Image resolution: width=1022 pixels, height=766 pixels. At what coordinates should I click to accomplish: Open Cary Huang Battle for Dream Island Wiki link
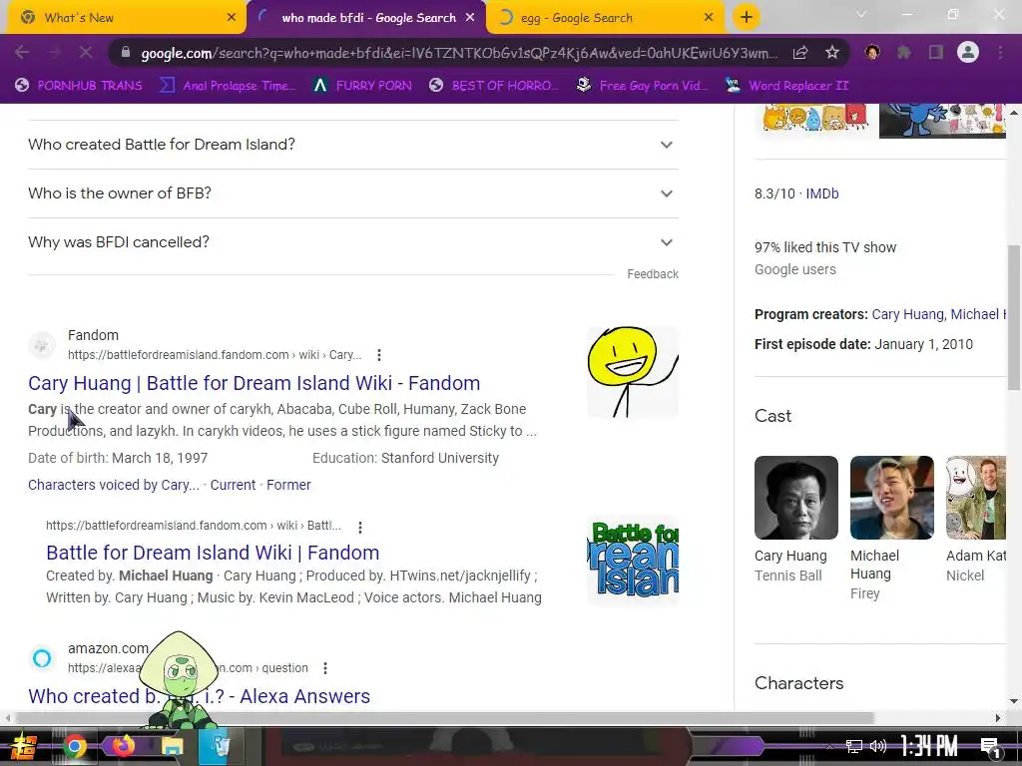point(255,383)
